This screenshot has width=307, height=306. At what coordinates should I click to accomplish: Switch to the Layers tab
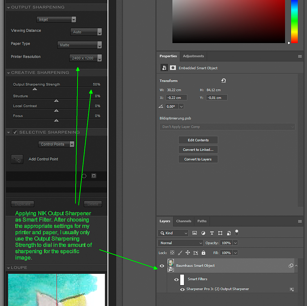[165, 221]
